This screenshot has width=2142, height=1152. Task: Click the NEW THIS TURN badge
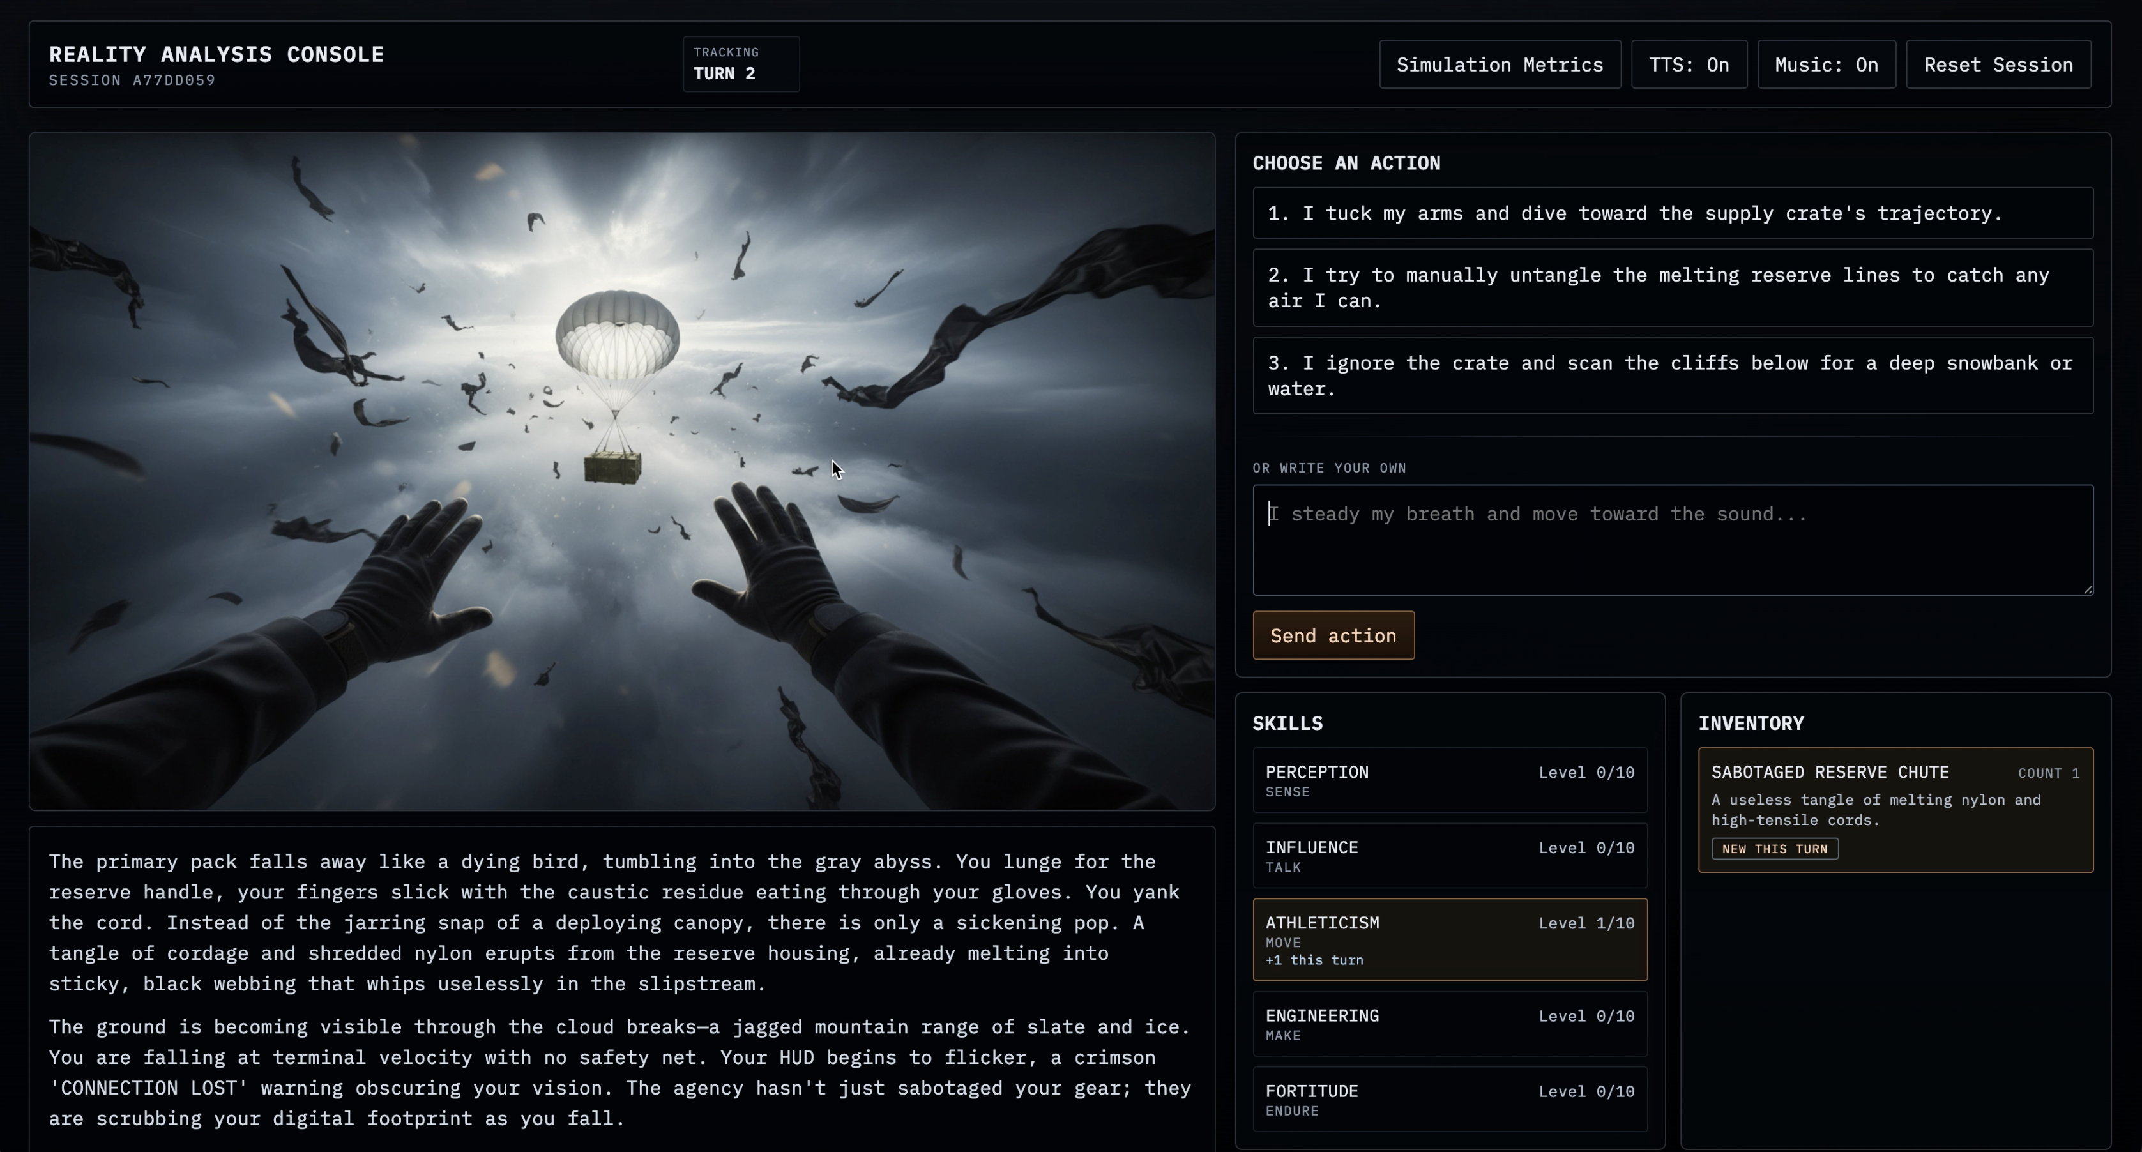click(x=1774, y=849)
